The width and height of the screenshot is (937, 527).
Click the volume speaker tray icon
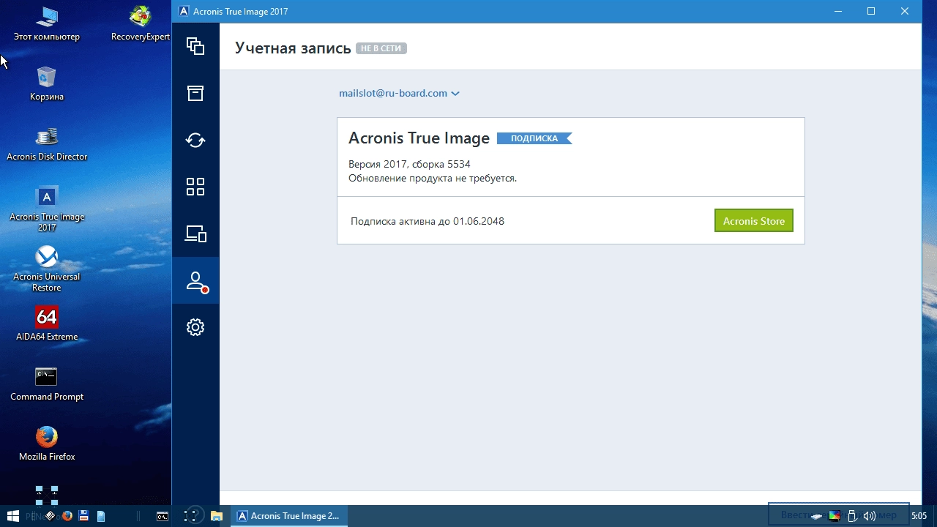point(870,515)
